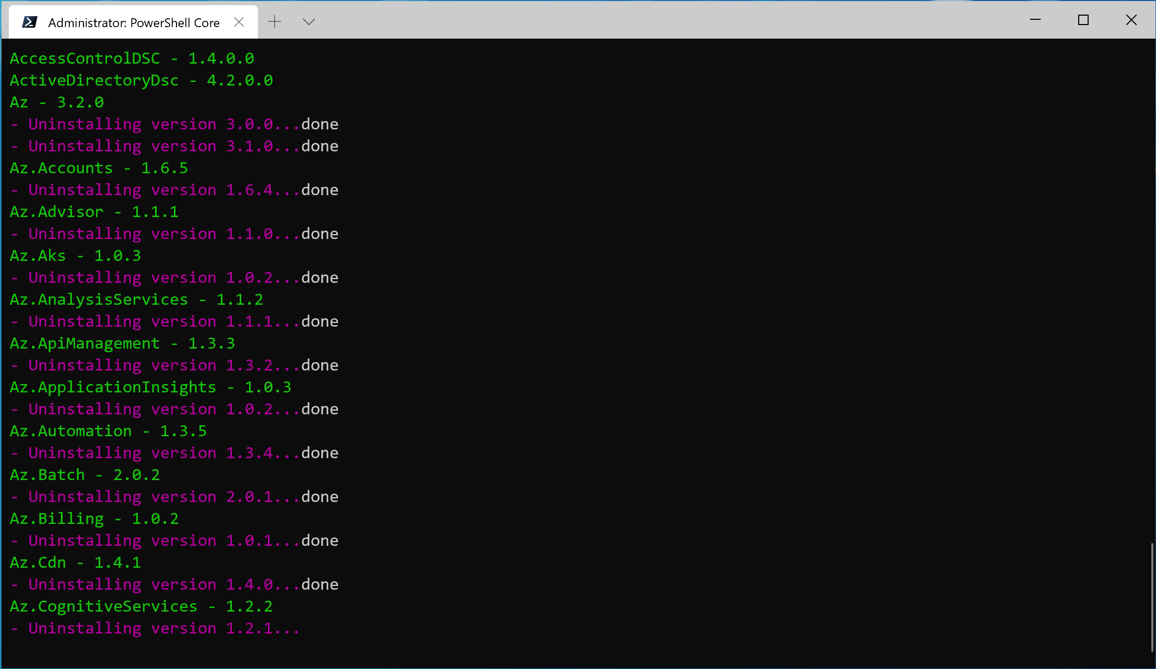Click the Az - 3.2.0 module line
The image size is (1156, 669).
(56, 102)
